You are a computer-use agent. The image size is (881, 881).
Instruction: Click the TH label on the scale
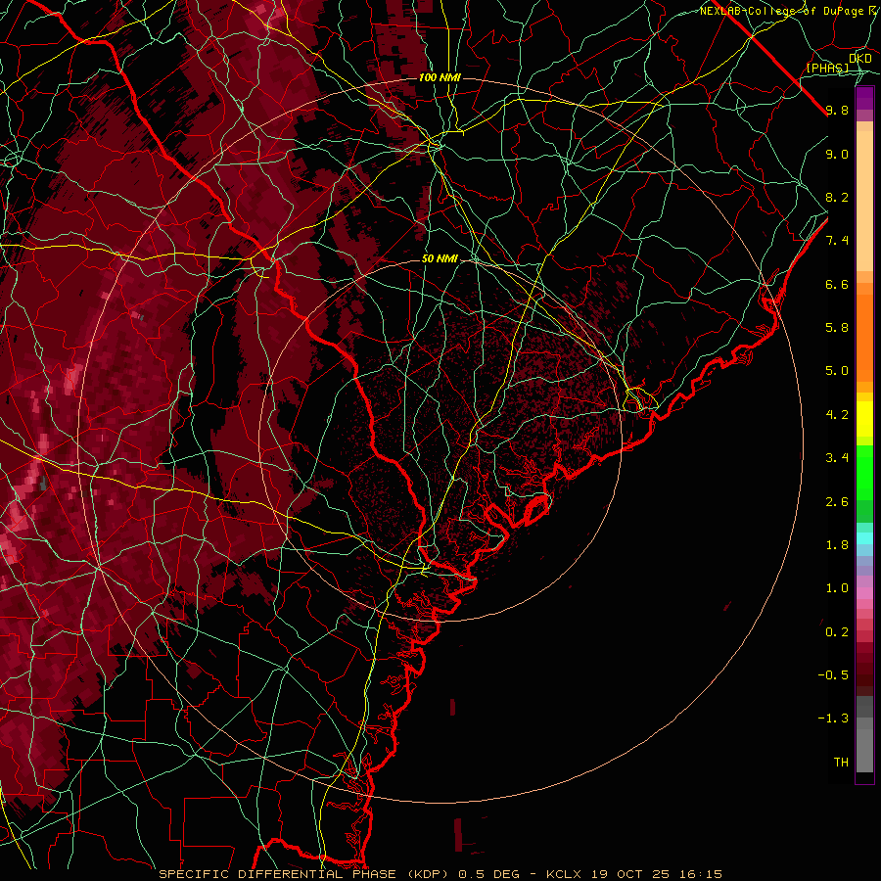click(841, 763)
